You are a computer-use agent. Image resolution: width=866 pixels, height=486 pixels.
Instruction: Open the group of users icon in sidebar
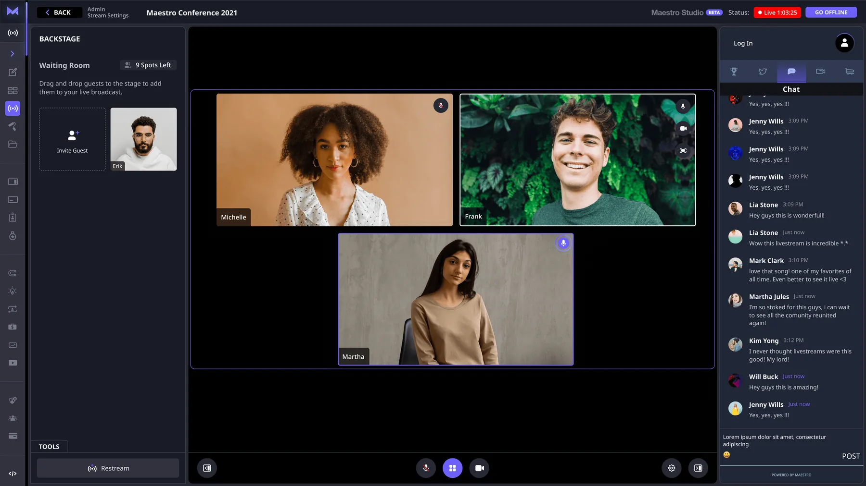13,418
